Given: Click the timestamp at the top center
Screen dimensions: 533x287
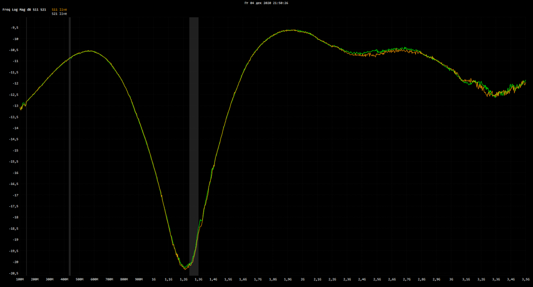Looking at the screenshot, I should tap(266, 3).
